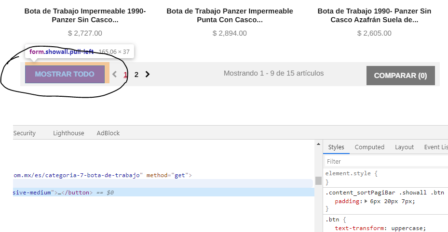The image size is (448, 232).
Task: Open the Security tab in DevTools
Action: coord(25,133)
